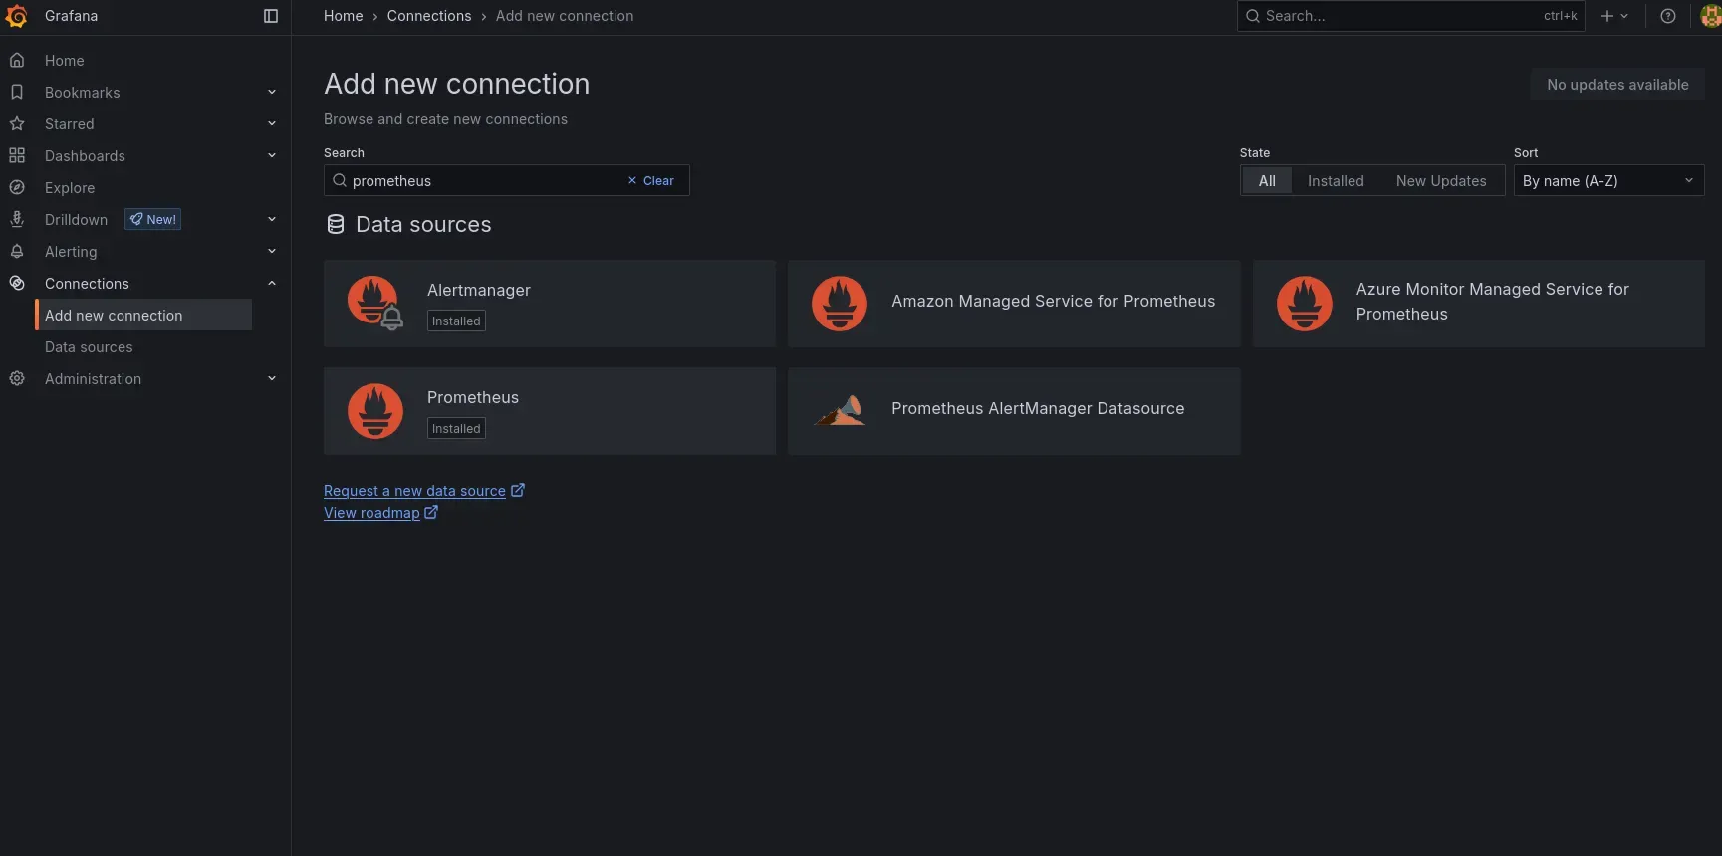Open Alerting in the sidebar

(71, 252)
